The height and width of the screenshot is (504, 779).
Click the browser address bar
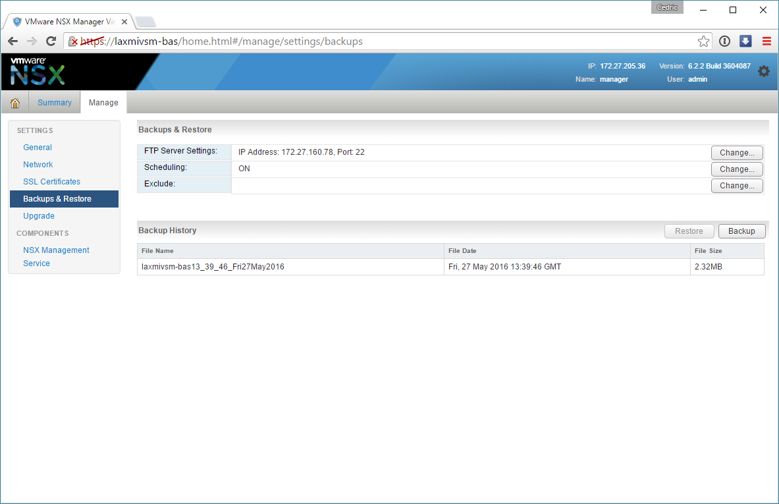(x=395, y=42)
